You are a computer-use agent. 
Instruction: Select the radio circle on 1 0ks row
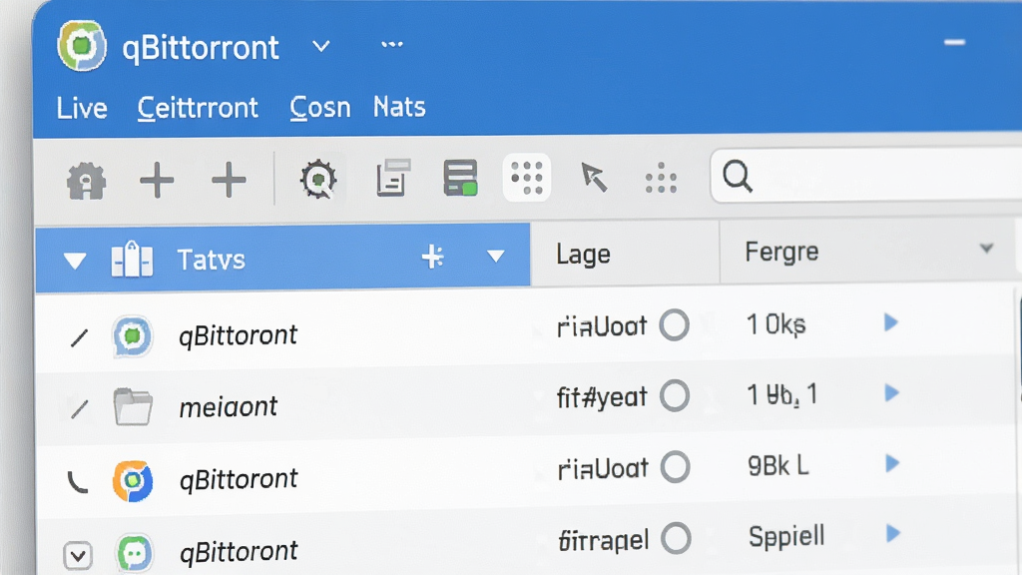pyautogui.click(x=674, y=325)
